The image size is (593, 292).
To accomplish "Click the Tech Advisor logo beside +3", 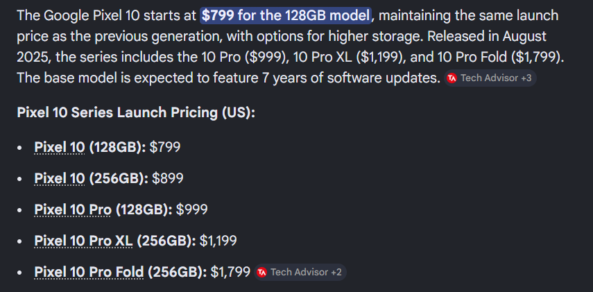I will [452, 78].
